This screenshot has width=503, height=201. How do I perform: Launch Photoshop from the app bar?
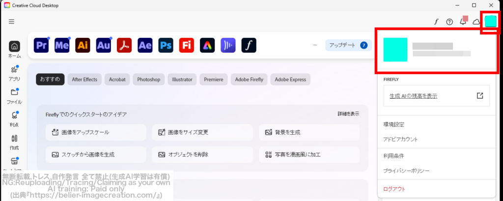[x=166, y=45]
